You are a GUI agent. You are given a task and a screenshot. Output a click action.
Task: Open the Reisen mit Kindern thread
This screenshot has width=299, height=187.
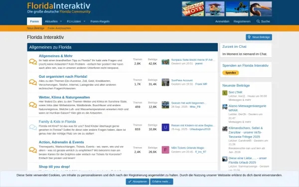193,125
